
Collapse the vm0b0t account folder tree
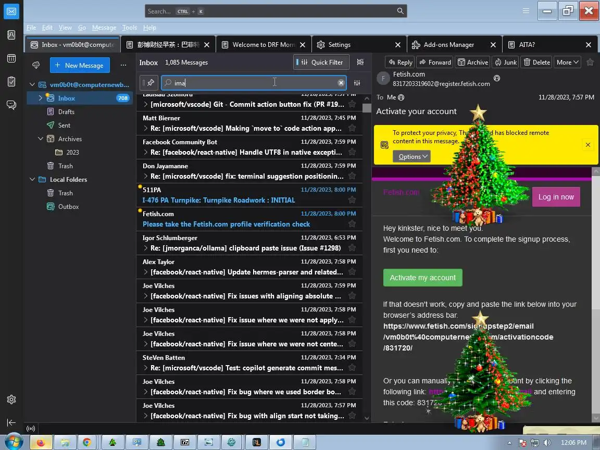click(x=32, y=84)
